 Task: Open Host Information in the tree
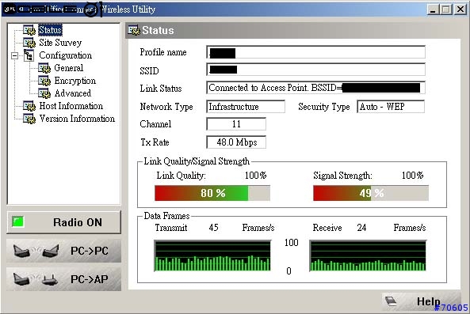click(x=71, y=106)
